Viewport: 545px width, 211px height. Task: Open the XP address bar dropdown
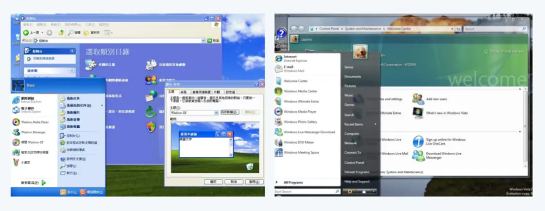[204, 41]
